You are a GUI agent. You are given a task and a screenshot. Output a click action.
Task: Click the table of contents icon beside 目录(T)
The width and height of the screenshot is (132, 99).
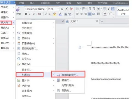pyautogui.click(x=58, y=90)
